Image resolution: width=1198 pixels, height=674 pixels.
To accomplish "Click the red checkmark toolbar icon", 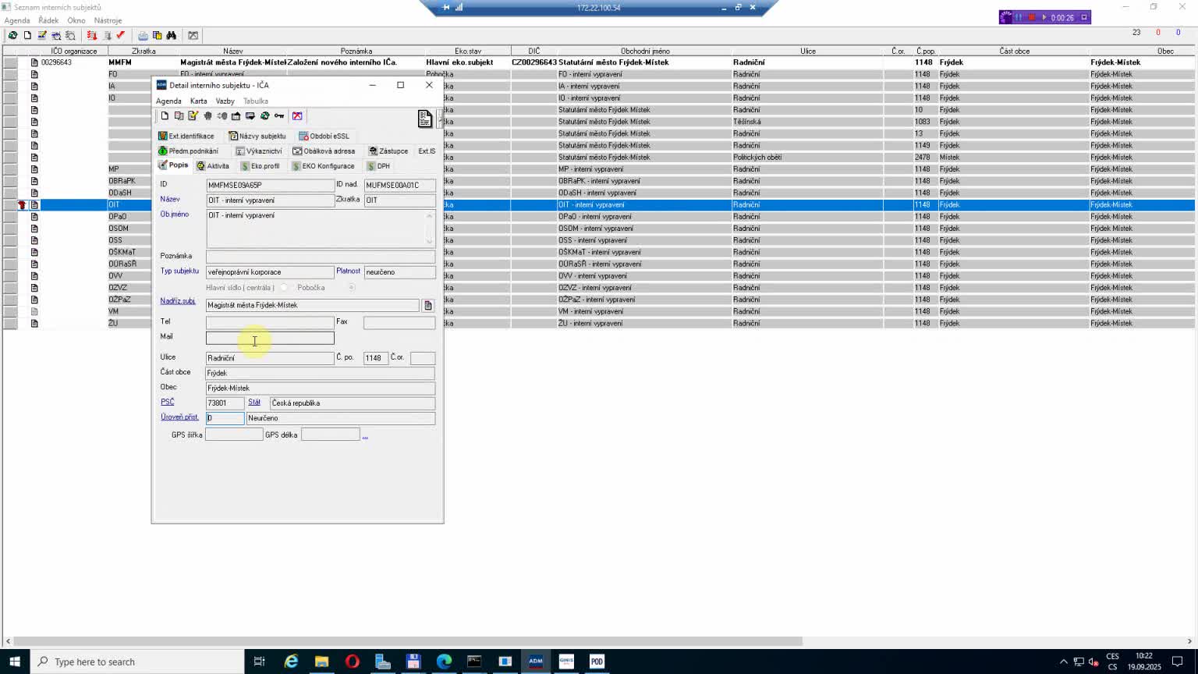I will click(x=121, y=36).
